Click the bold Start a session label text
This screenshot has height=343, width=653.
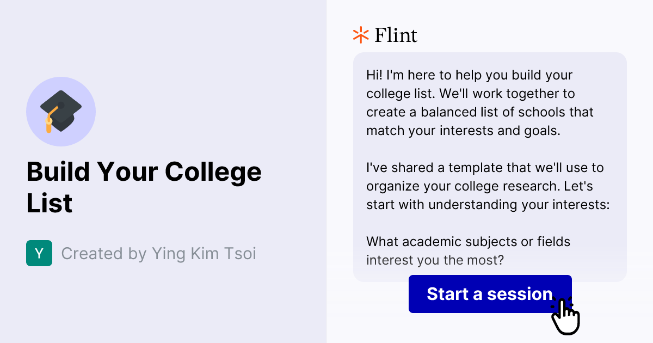tap(490, 294)
